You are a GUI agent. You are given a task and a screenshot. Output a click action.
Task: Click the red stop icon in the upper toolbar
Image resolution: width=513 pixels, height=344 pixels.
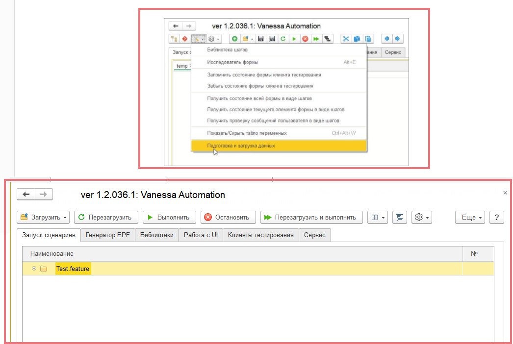click(x=305, y=39)
